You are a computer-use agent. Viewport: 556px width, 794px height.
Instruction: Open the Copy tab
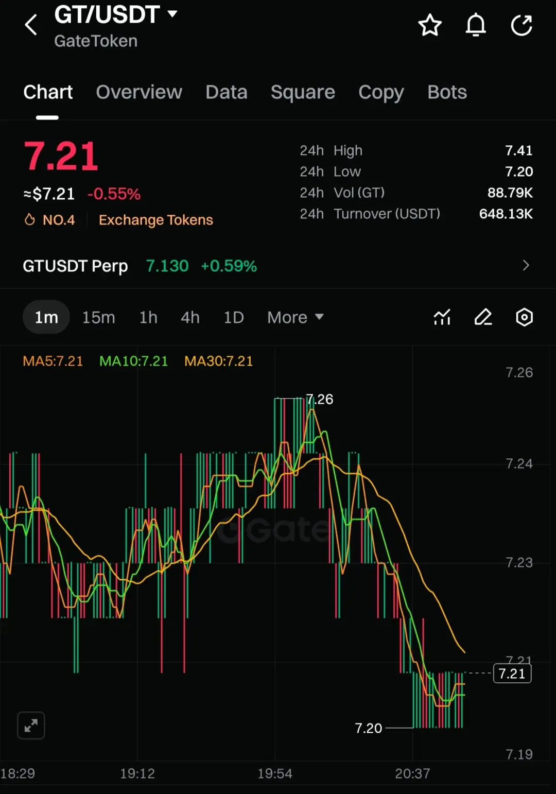(x=381, y=92)
